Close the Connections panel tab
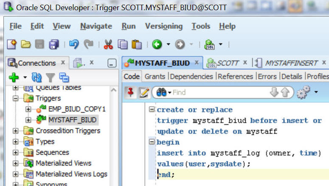The height and width of the screenshot is (186, 329). 63,62
